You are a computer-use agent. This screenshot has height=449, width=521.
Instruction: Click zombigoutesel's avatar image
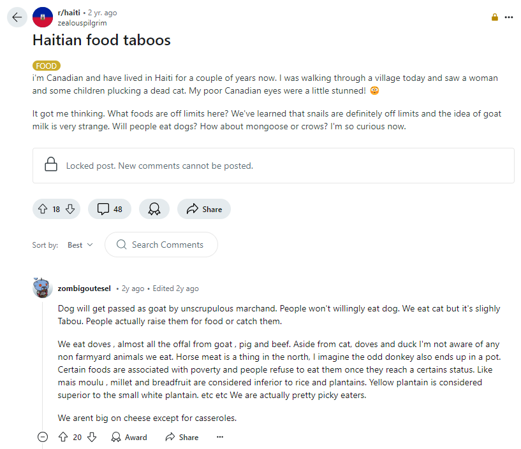pyautogui.click(x=43, y=289)
